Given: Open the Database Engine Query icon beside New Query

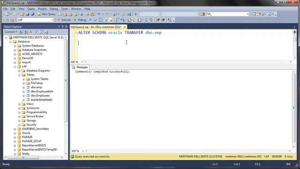Looking at the screenshot, I should coord(60,14).
